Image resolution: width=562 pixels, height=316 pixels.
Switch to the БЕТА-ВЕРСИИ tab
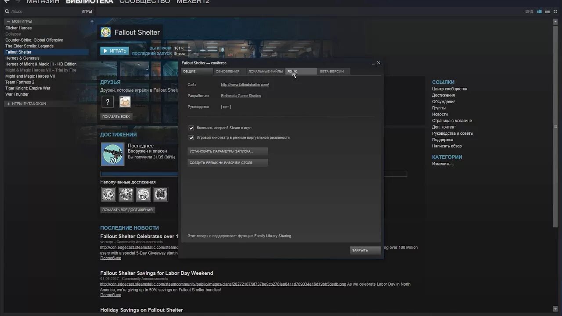[334, 71]
